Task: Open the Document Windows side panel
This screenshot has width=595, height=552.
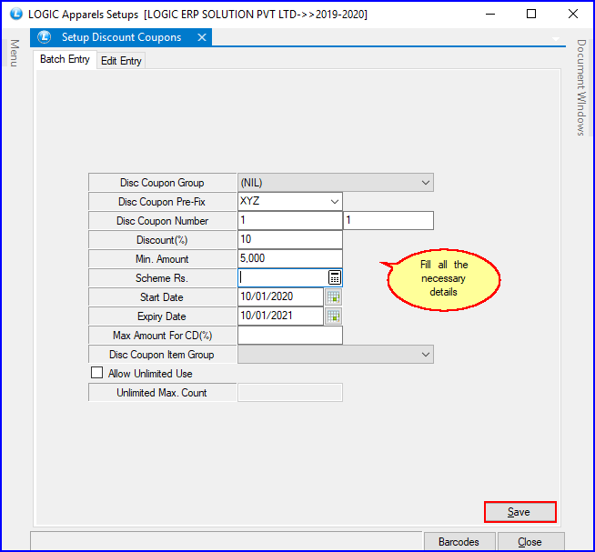Action: click(x=581, y=87)
